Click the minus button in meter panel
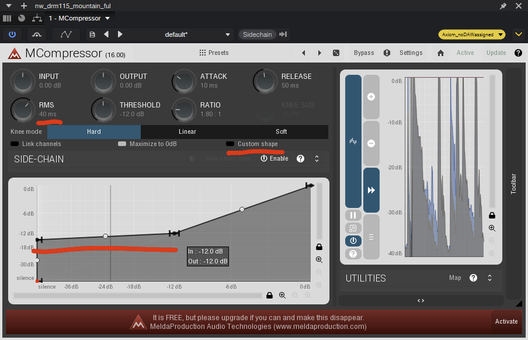528x340 pixels. tap(371, 144)
